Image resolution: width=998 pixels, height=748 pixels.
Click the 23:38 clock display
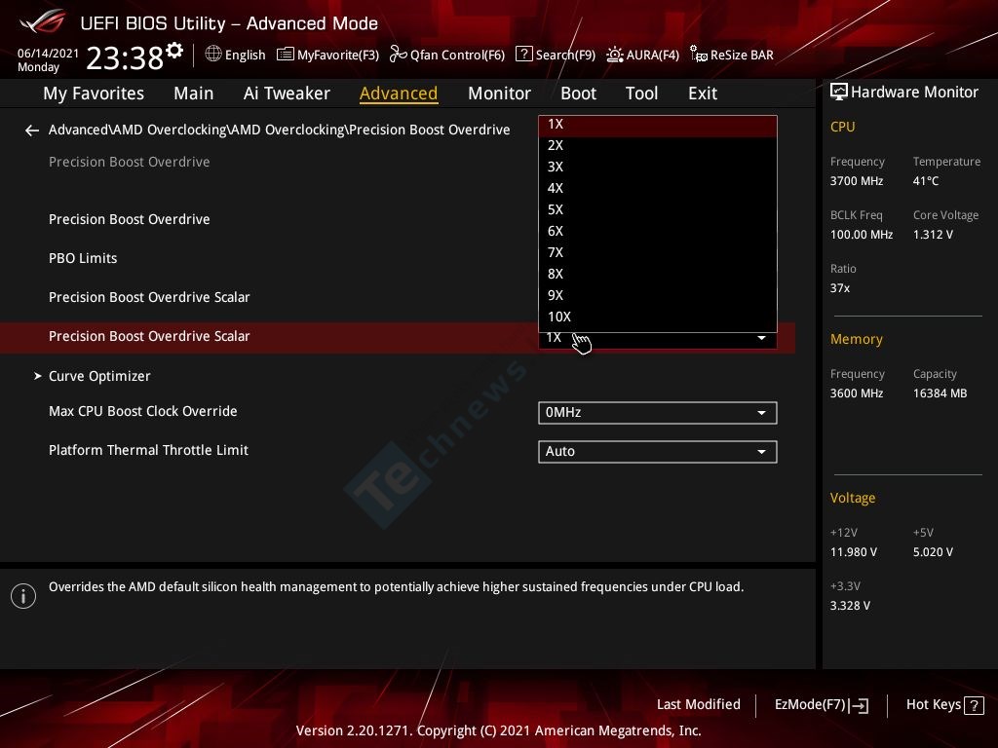[125, 58]
